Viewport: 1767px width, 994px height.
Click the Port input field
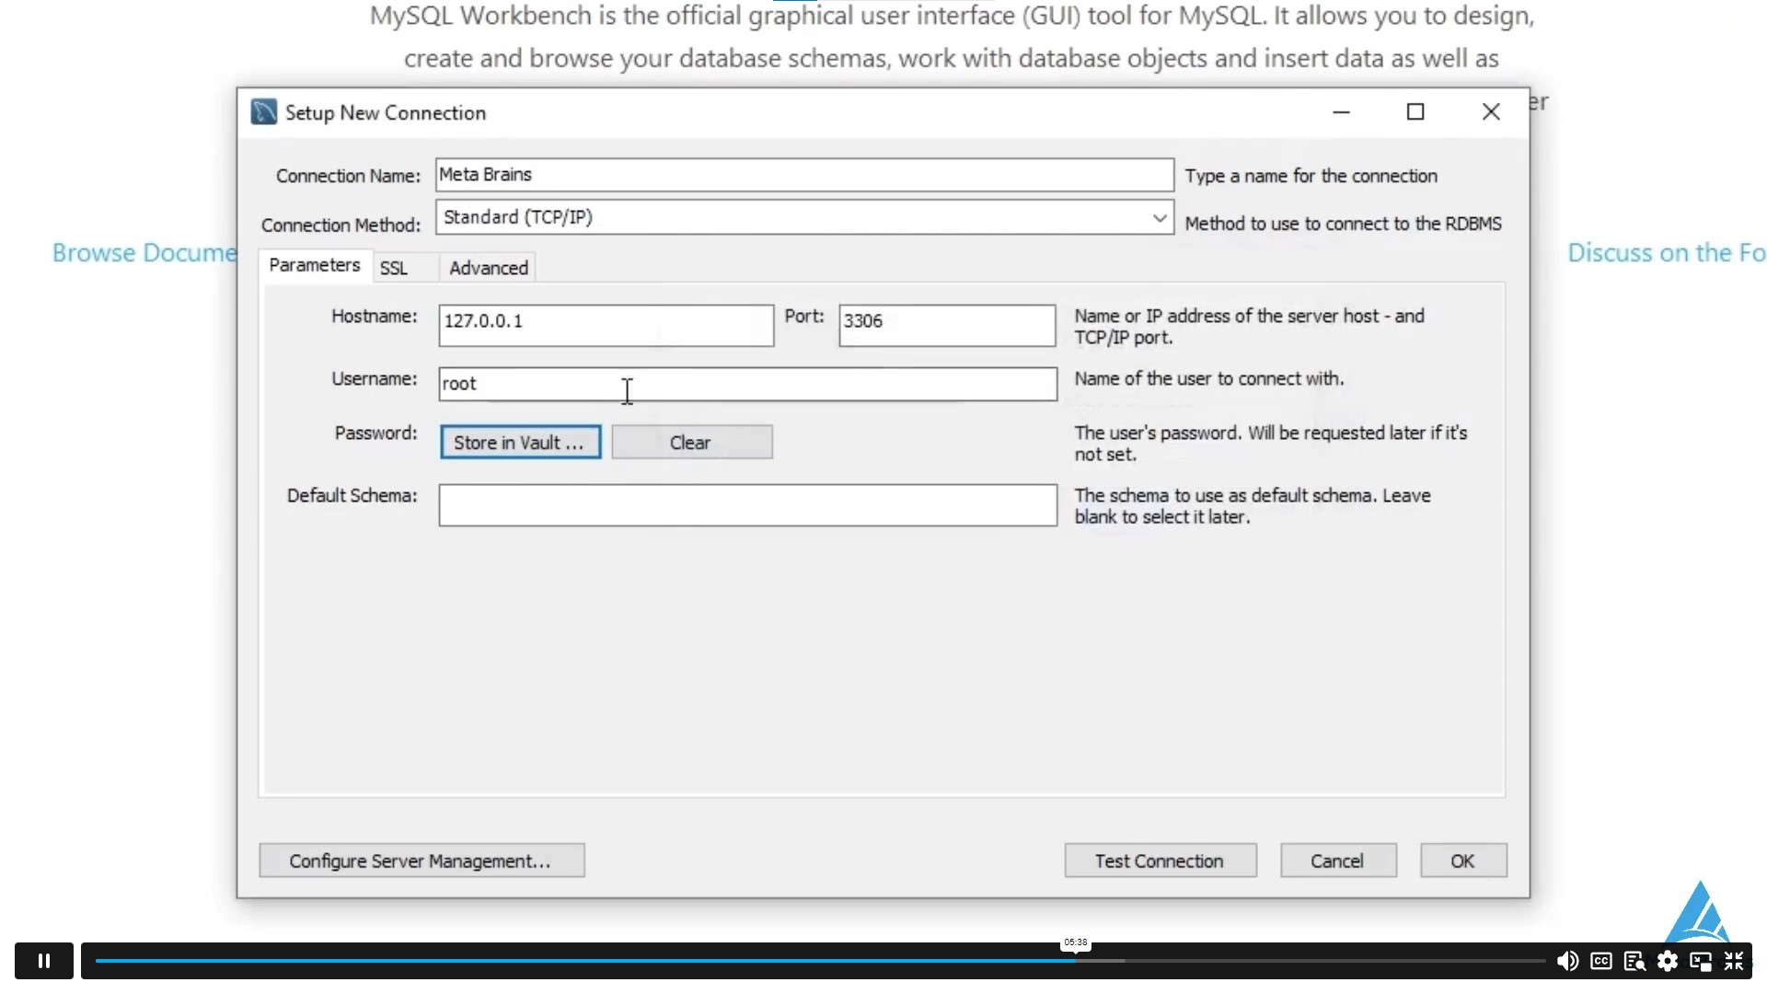click(x=947, y=325)
